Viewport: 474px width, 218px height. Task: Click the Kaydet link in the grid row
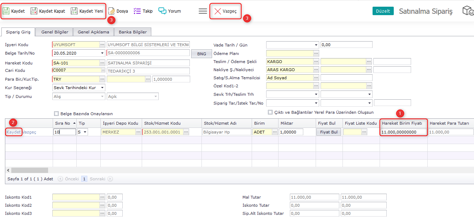click(14, 132)
